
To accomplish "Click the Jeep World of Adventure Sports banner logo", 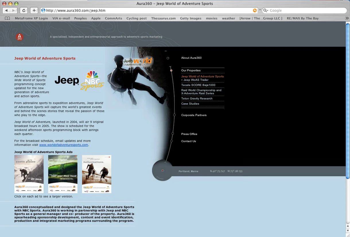I will 138,62.
